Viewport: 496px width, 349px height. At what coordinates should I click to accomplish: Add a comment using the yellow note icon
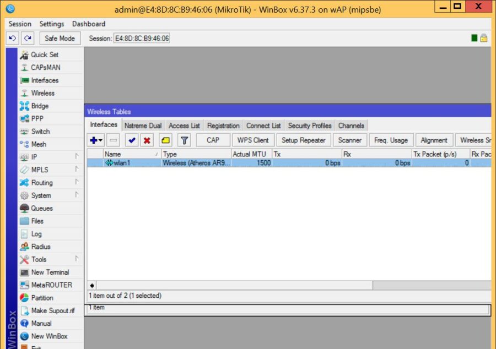pyautogui.click(x=165, y=140)
